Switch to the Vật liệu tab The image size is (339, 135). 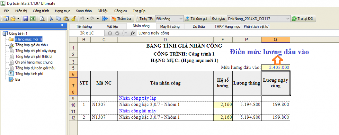[x=113, y=26]
